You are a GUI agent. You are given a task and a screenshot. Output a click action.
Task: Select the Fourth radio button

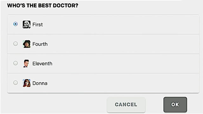pyautogui.click(x=16, y=44)
